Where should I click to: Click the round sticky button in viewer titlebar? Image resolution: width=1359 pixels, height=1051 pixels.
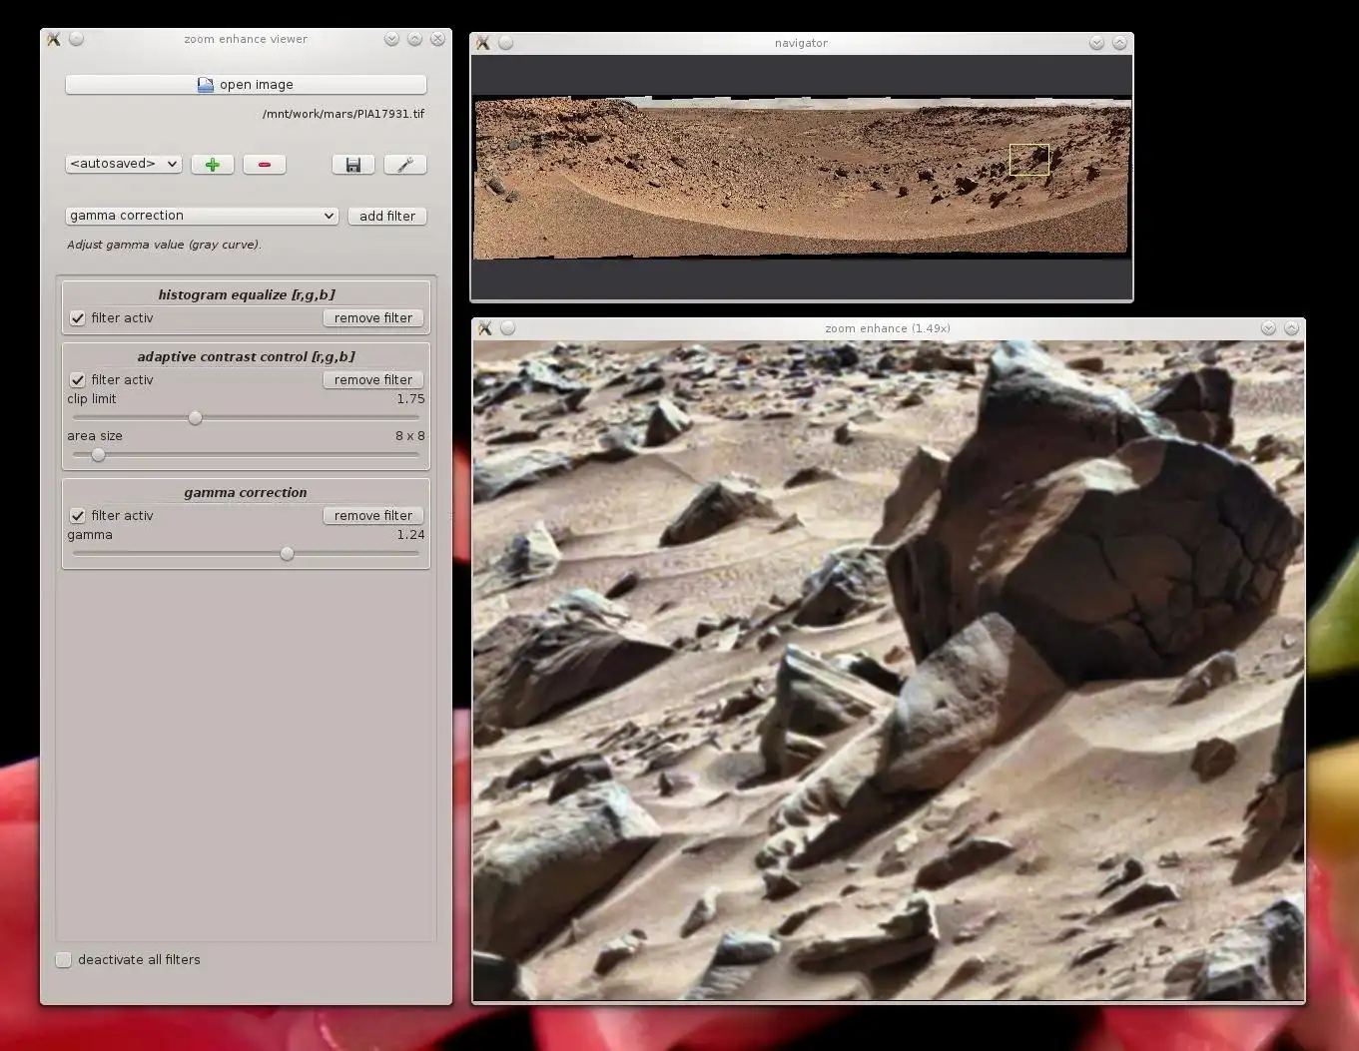tap(77, 39)
